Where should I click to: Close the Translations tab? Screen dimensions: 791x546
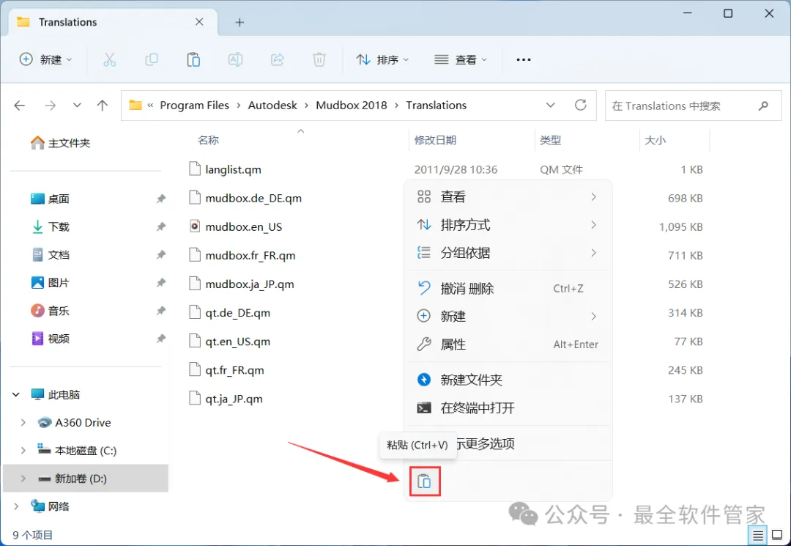tap(199, 22)
